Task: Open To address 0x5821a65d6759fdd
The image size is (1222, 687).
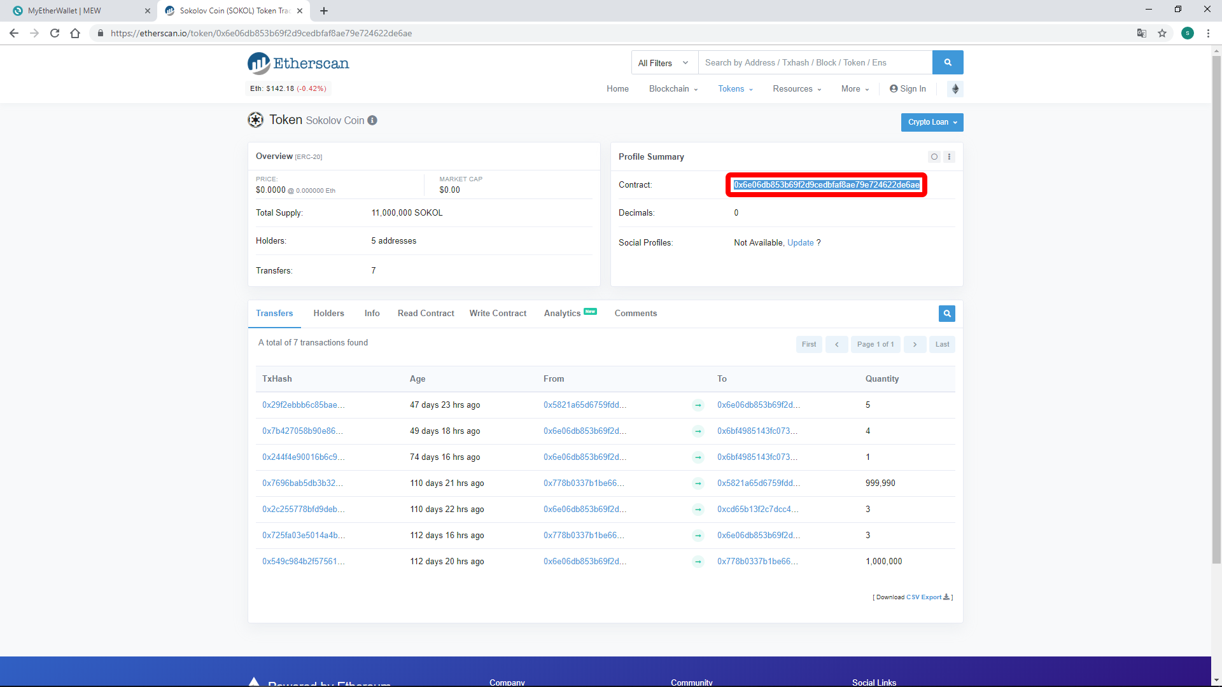Action: pyautogui.click(x=759, y=483)
